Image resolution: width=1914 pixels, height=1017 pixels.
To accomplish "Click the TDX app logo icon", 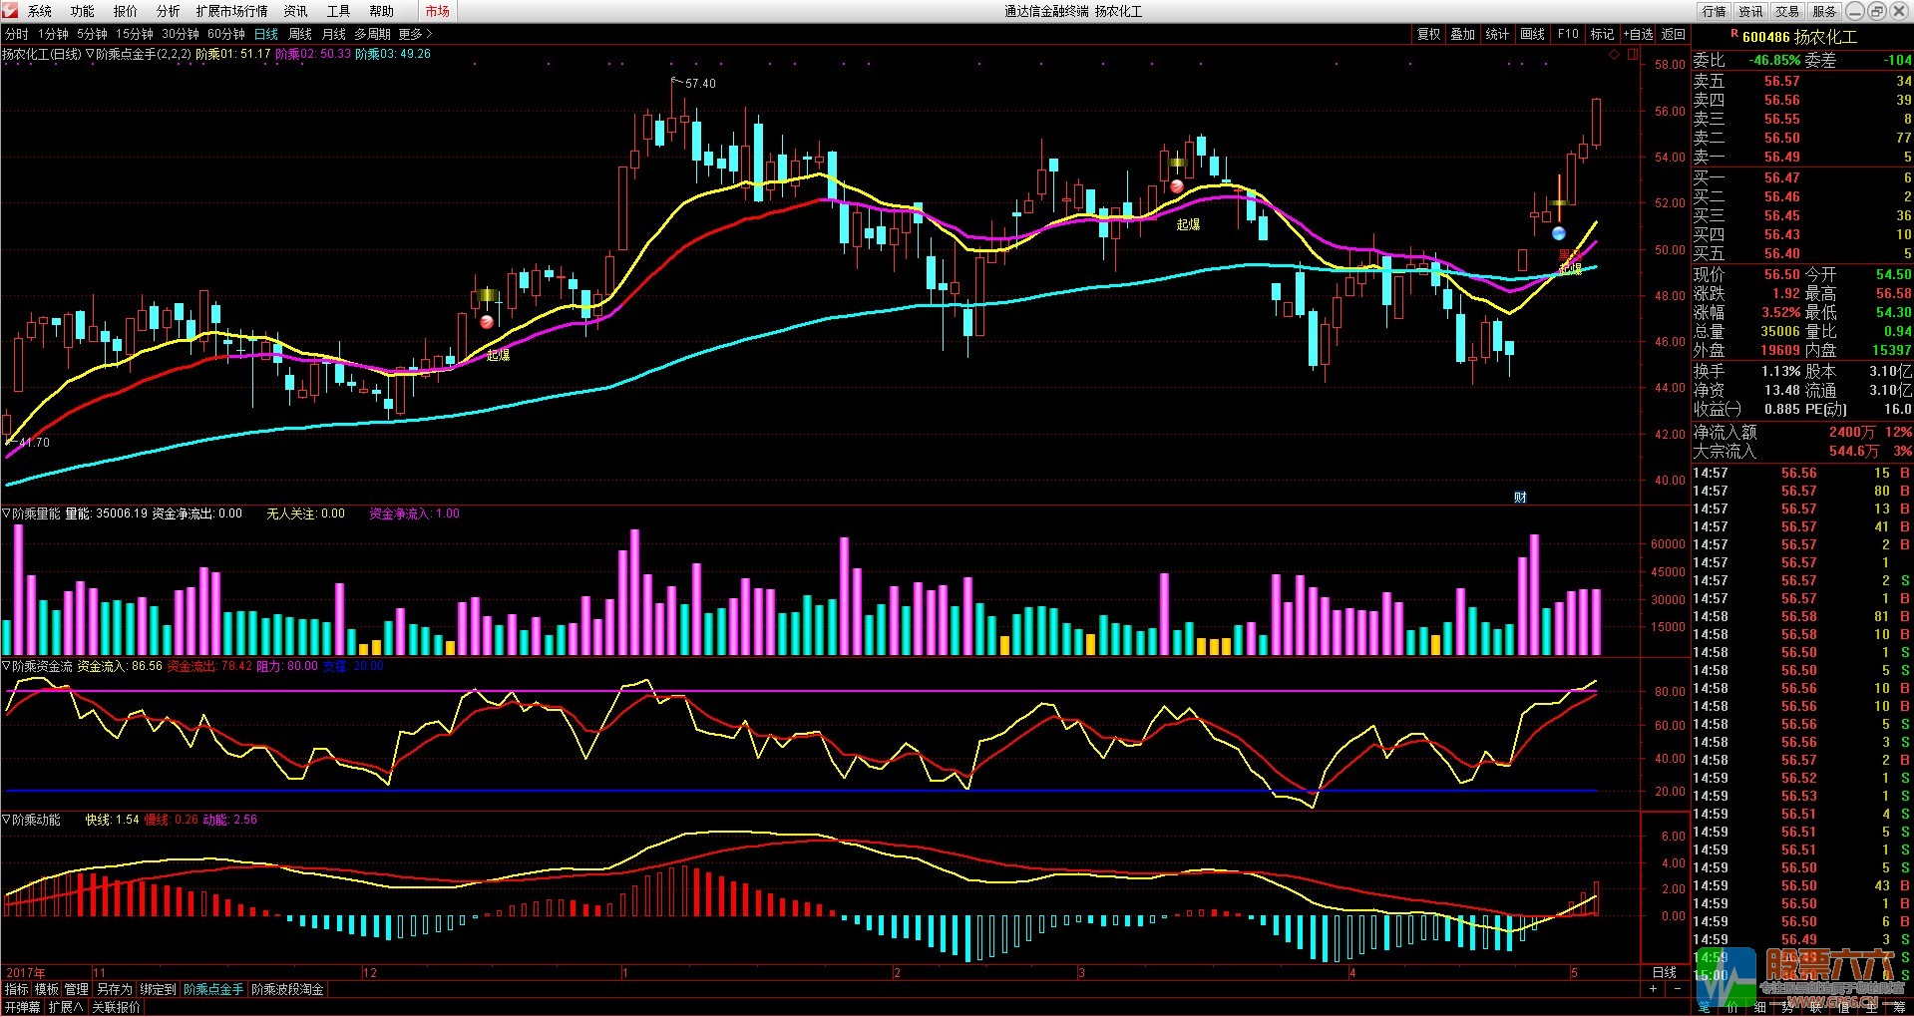I will point(10,11).
